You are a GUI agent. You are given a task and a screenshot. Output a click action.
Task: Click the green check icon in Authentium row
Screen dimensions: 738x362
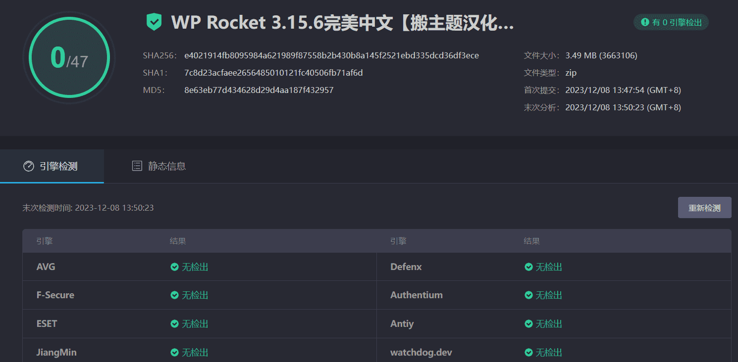(528, 295)
